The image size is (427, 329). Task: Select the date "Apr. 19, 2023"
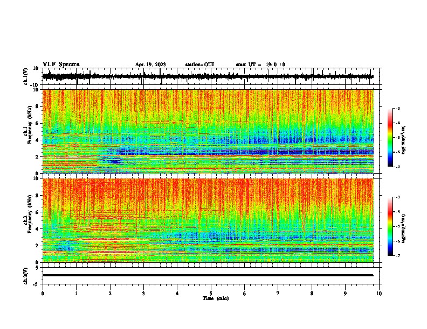(150, 65)
